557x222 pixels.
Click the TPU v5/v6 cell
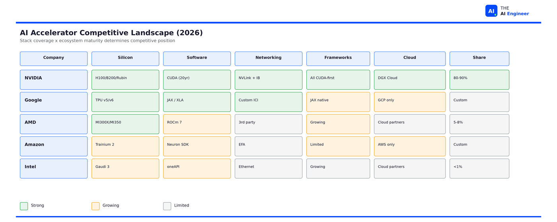pos(125,102)
